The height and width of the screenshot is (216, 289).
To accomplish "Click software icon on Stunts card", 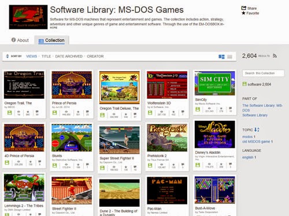I will pos(55,165).
